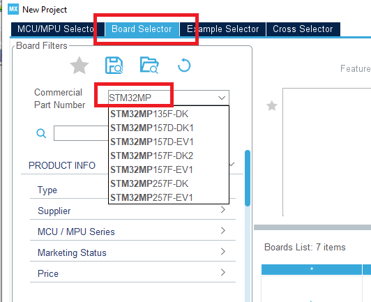Switch to the Cross Selector tab
Viewport: 371px width, 302px height.
tap(303, 29)
